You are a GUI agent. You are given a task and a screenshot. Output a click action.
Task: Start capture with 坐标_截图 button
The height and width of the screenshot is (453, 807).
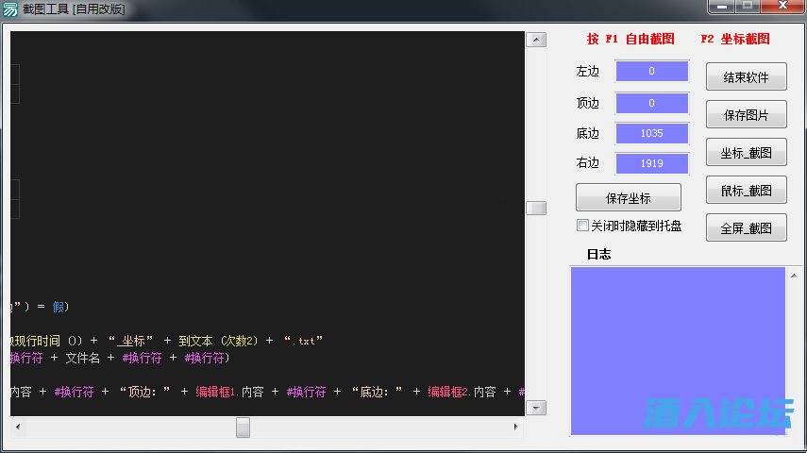[x=746, y=153]
